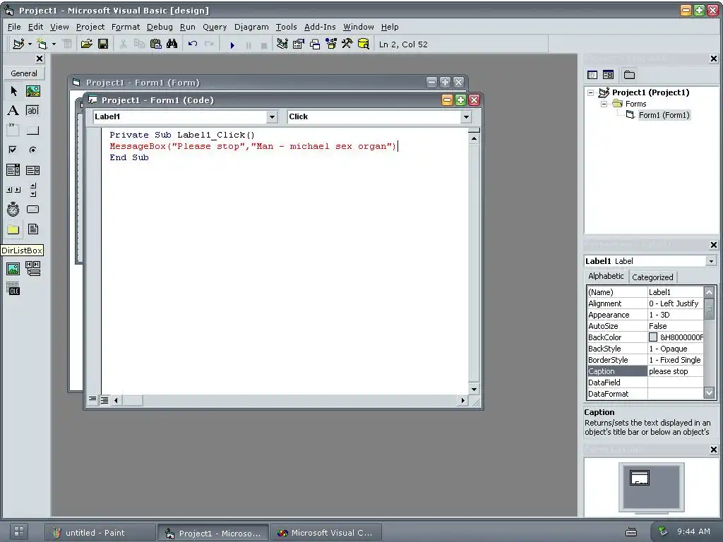
Task: Select the Data control tool
Action: [x=32, y=268]
